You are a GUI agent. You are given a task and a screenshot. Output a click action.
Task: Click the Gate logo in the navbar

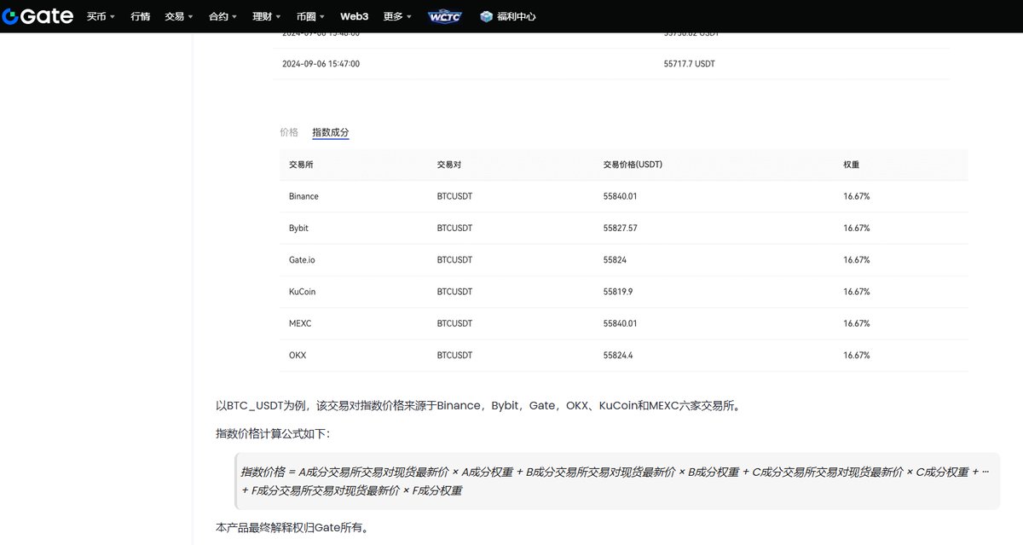click(x=38, y=16)
